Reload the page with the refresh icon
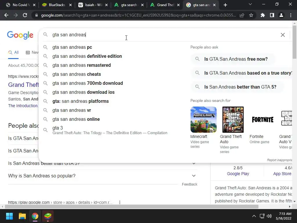Viewport: 297px width, 223px height. (x=25, y=15)
